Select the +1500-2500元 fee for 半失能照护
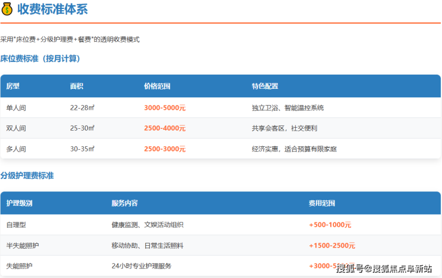 [331, 245]
